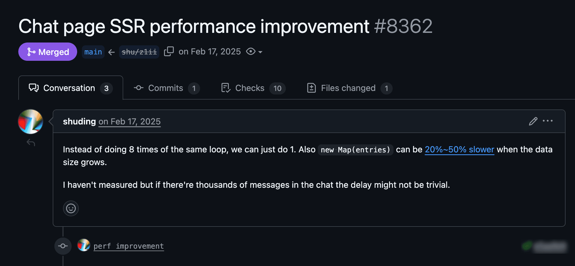Add a reaction with the smiley icon

point(71,208)
